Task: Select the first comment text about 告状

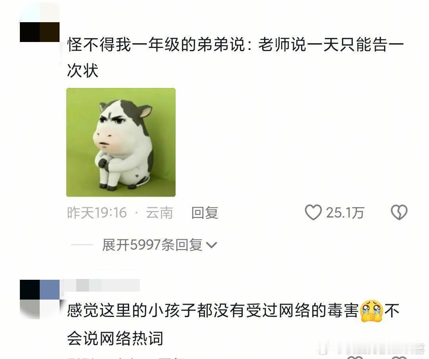Action: 235,57
